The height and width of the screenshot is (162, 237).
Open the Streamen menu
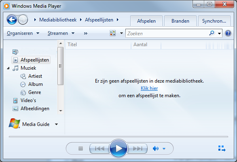(61, 33)
